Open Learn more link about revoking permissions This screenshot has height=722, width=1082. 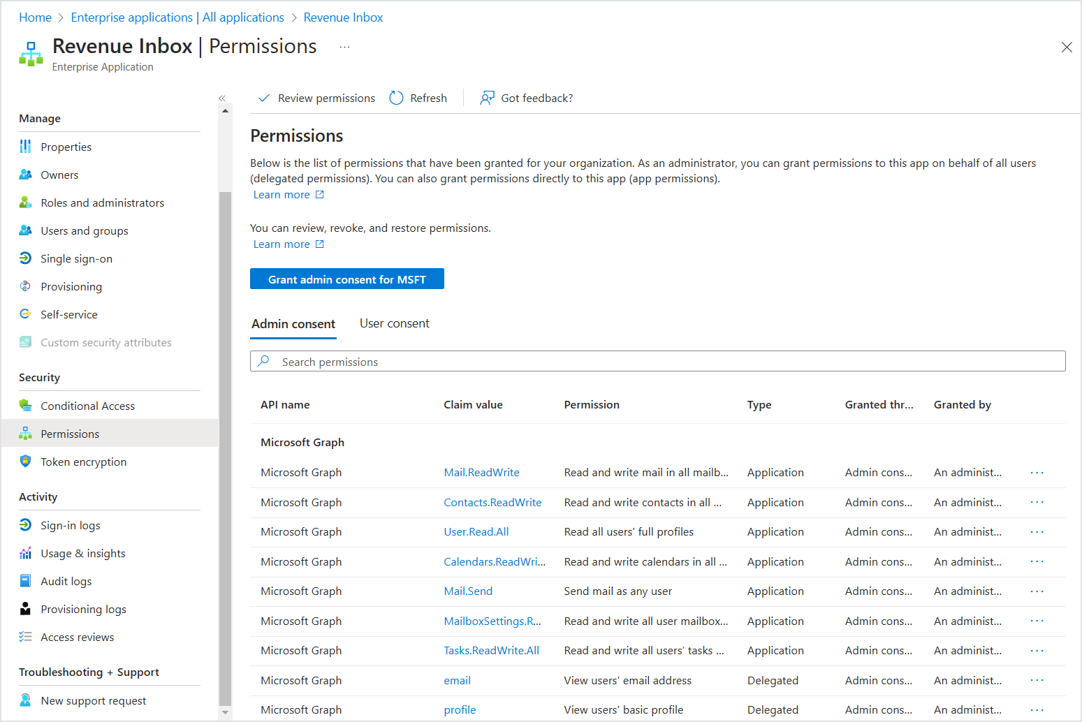click(288, 244)
